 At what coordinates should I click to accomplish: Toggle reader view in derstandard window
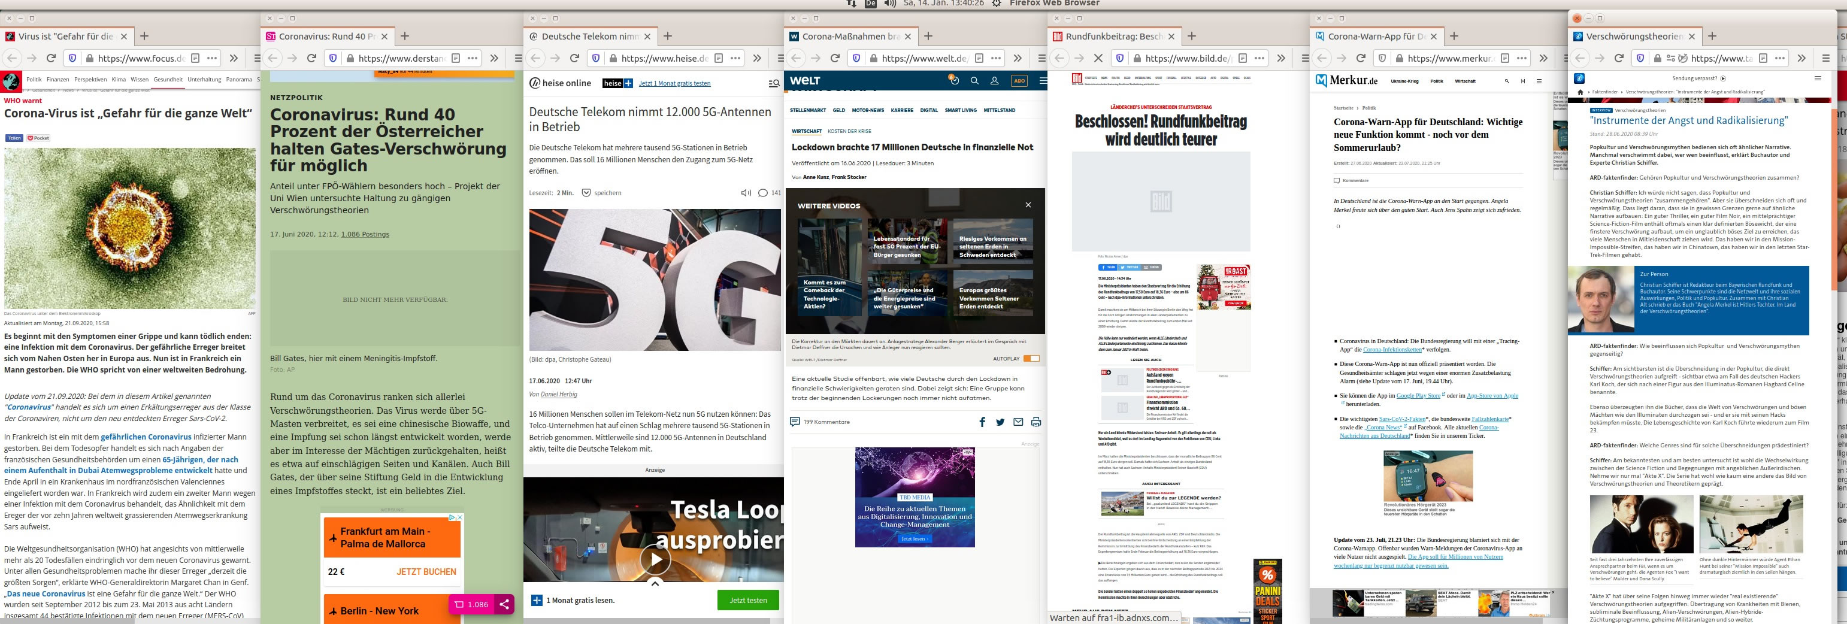pyautogui.click(x=455, y=58)
